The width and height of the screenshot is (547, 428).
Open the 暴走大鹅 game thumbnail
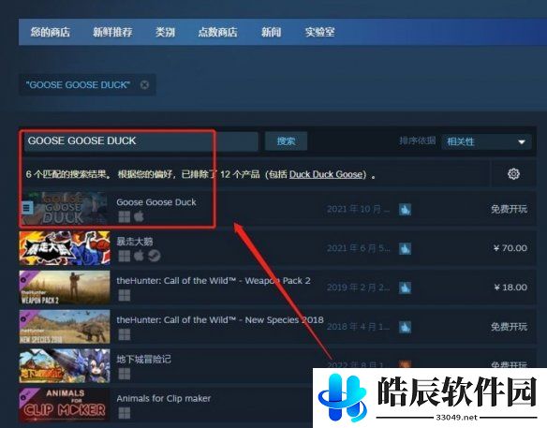pos(65,248)
